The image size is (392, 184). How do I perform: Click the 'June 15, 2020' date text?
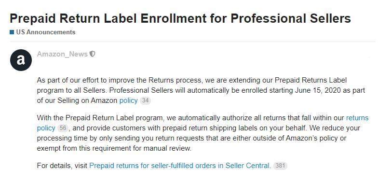tap(318, 90)
